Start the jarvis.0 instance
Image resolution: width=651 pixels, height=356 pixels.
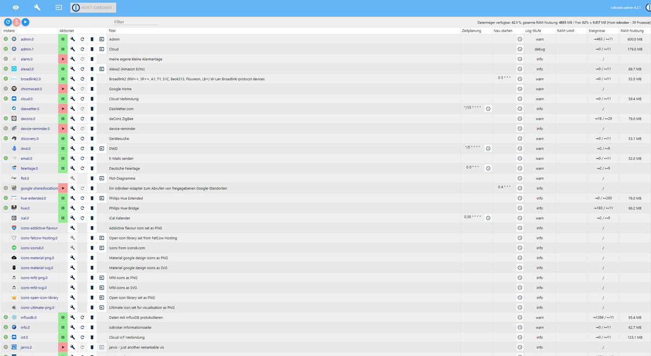(62, 347)
